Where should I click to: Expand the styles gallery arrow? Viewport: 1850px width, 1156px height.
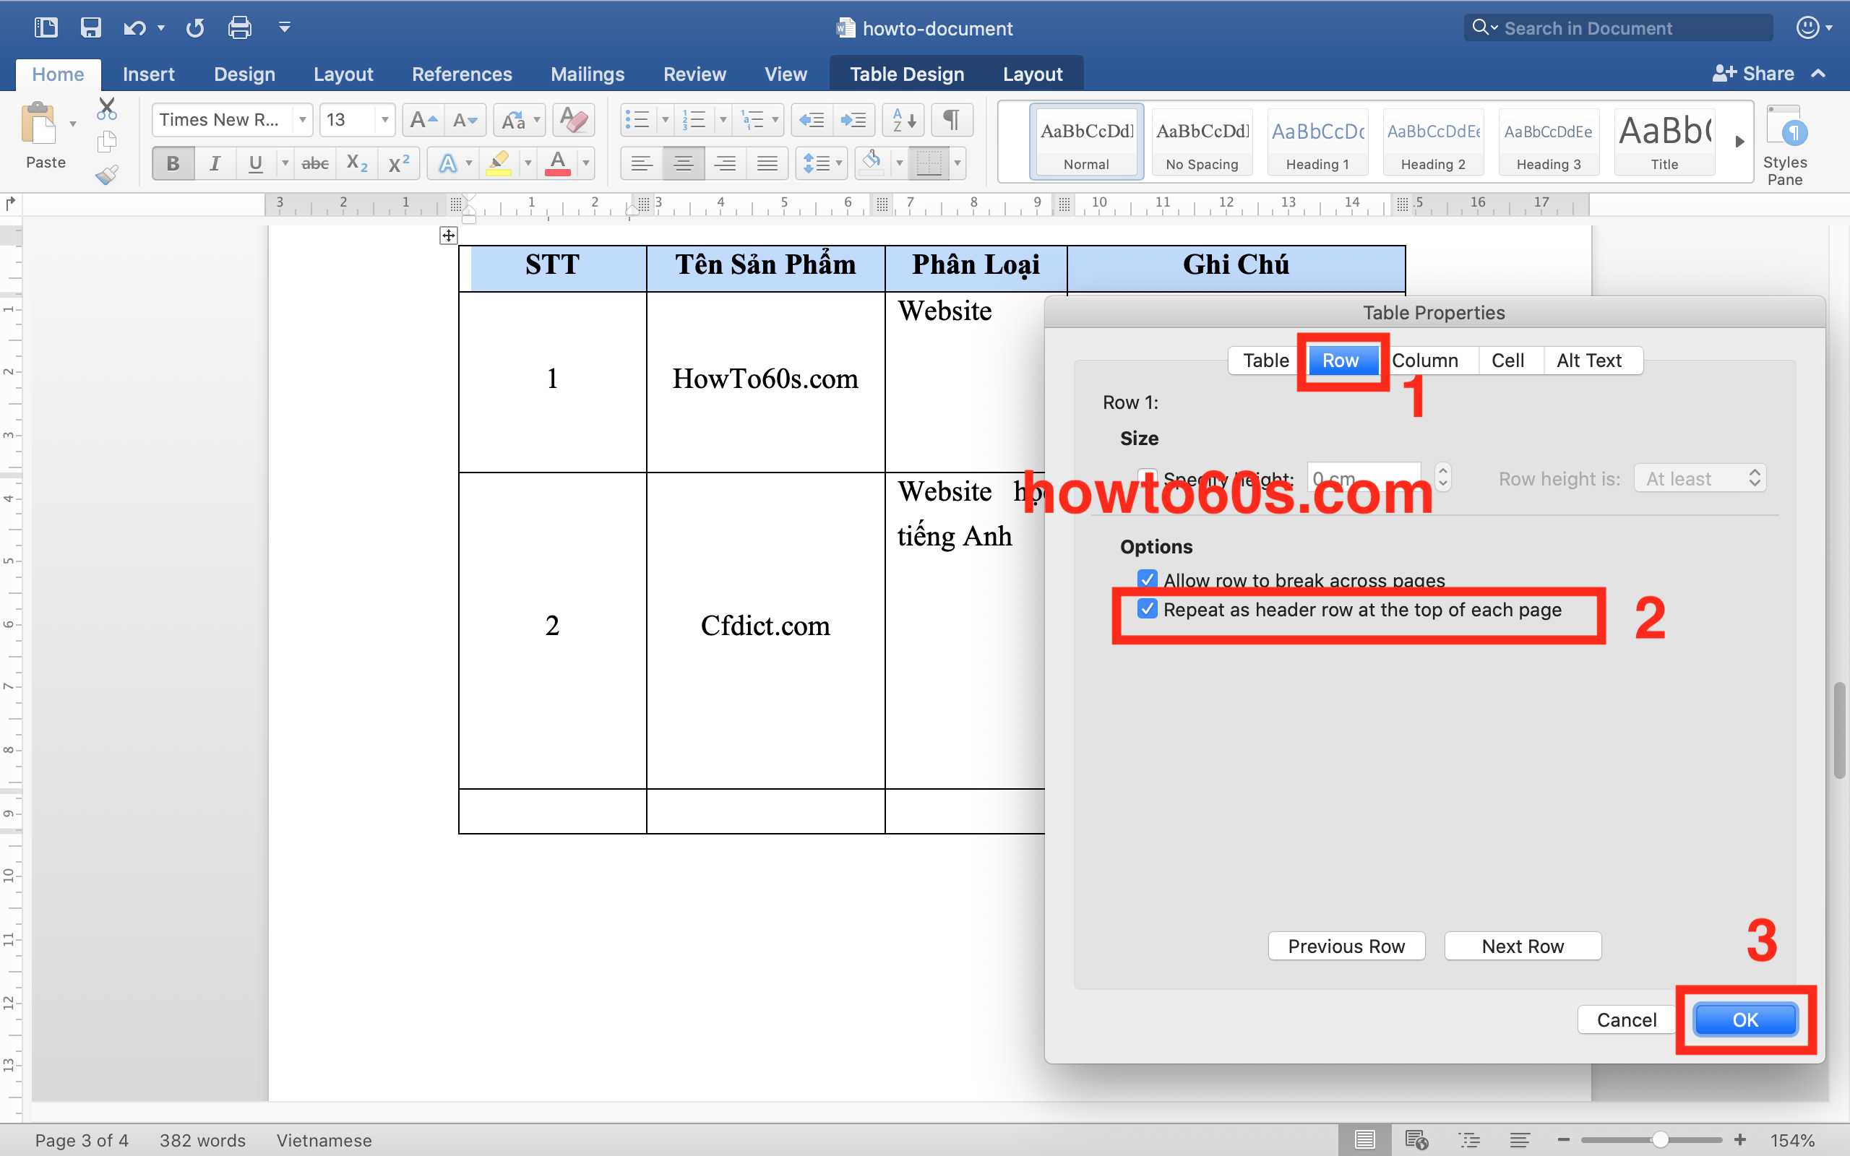1739,142
